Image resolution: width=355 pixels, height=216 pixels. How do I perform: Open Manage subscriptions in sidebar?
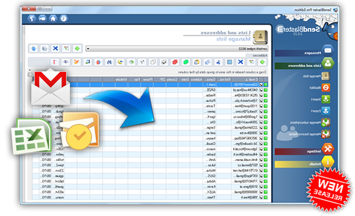coord(310,122)
